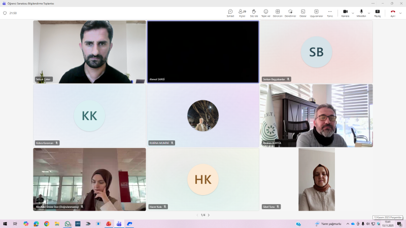This screenshot has width=406, height=228.
Task: Open the Tümü more options menu
Action: (330, 13)
